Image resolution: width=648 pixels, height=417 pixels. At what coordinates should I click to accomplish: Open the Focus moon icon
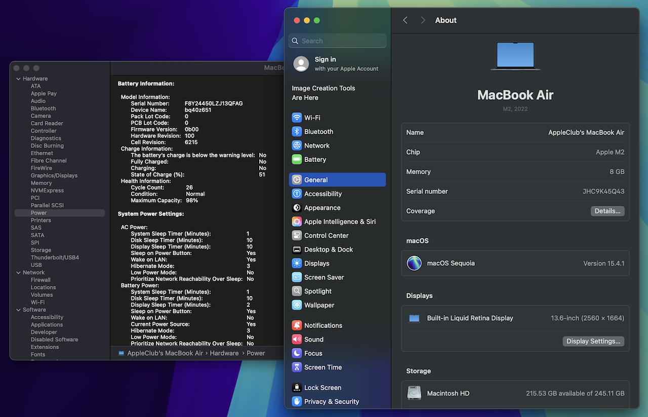[297, 353]
